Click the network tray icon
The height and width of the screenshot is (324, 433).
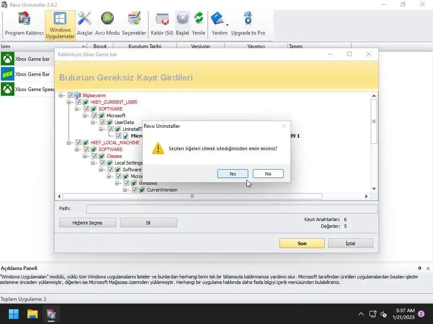tap(373, 314)
